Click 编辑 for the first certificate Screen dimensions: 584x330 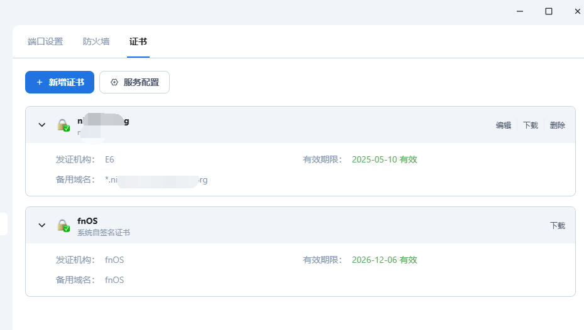(x=504, y=125)
